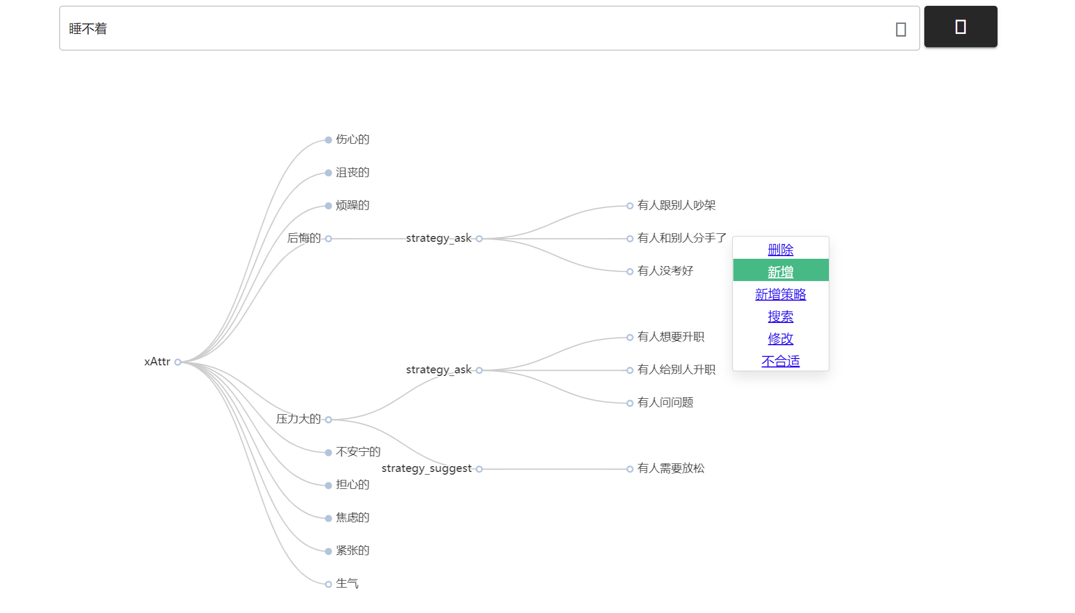Viewport: 1075px width, 613px height.
Task: Toggle the strategy_suggest node
Action: [x=479, y=469]
